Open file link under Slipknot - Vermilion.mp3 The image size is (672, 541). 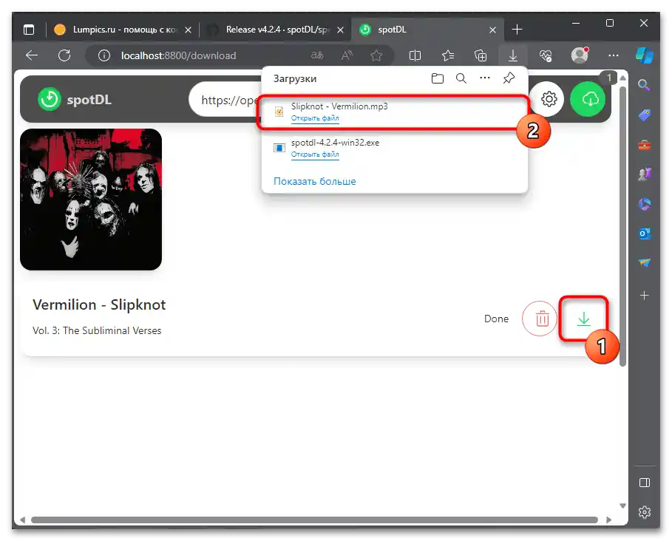point(315,118)
